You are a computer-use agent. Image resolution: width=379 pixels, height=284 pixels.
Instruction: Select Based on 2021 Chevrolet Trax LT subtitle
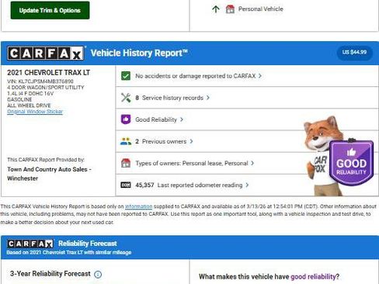69,252
